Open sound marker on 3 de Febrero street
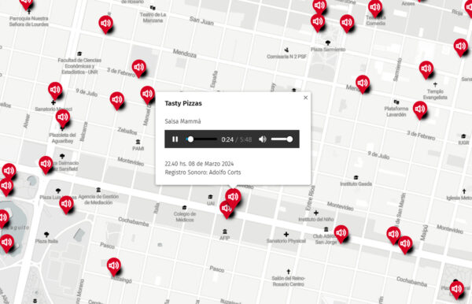The width and height of the screenshot is (472, 304). (x=139, y=69)
